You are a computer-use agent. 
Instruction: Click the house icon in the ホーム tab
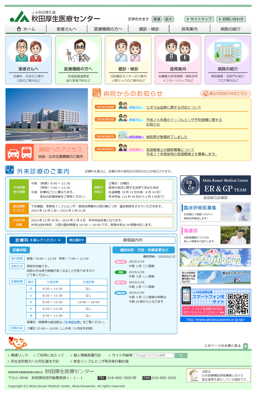(19, 29)
